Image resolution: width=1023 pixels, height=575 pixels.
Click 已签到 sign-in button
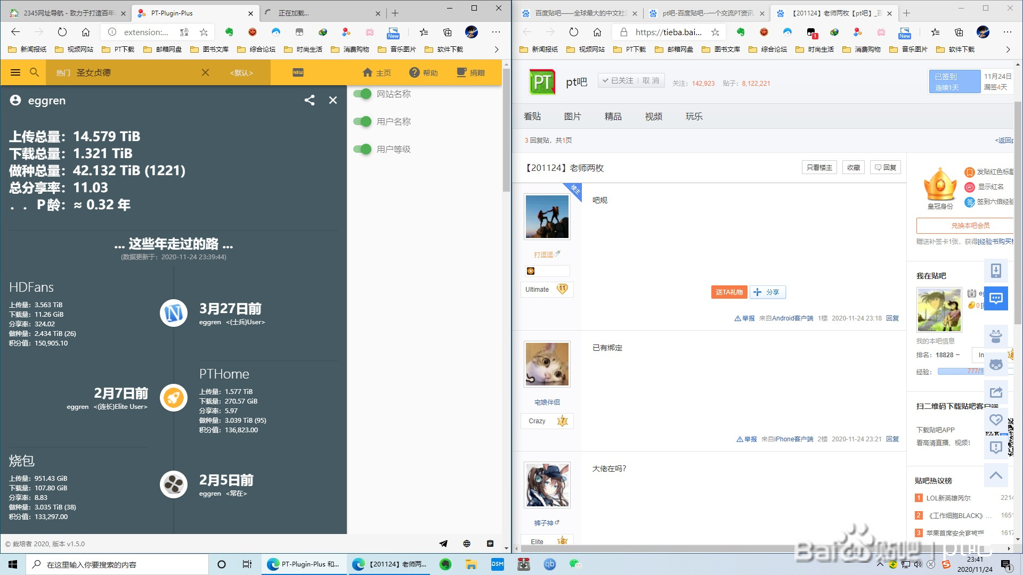coord(955,81)
